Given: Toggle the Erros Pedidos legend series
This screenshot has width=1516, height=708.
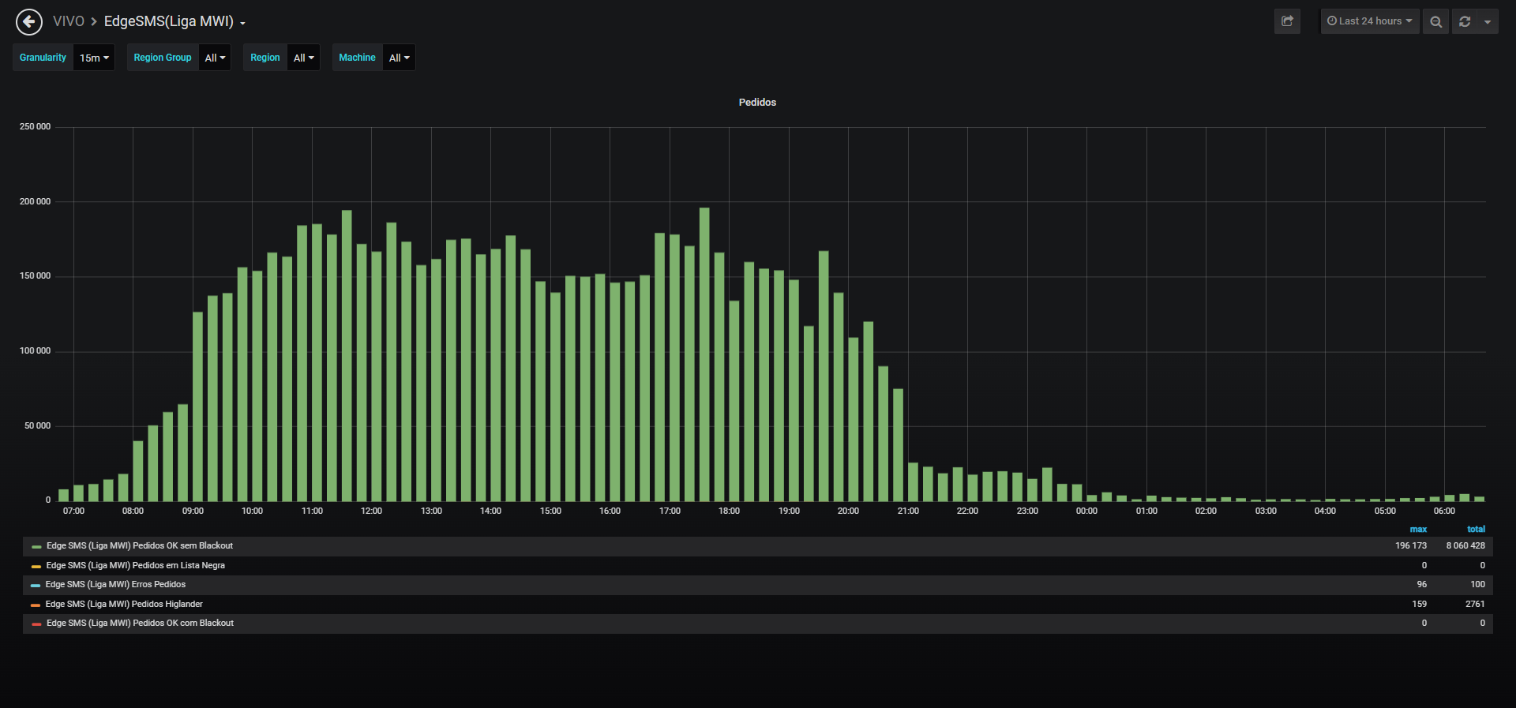Looking at the screenshot, I should tap(115, 584).
